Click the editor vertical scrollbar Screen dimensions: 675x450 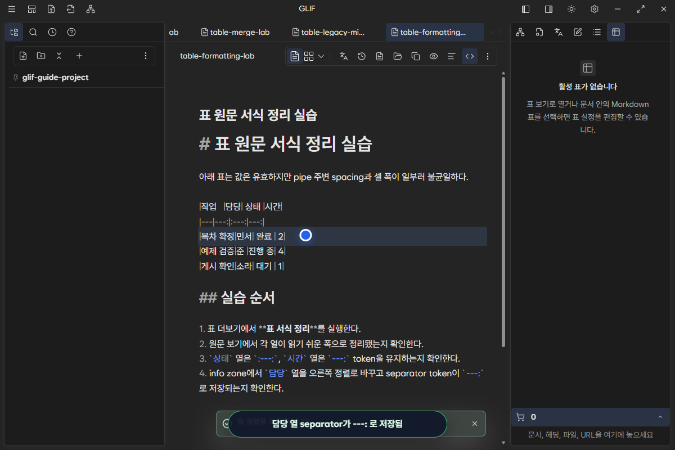coord(503,211)
